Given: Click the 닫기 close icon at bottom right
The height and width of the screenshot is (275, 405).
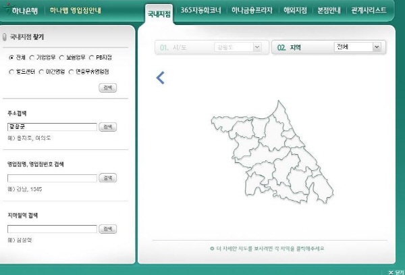Looking at the screenshot, I should pyautogui.click(x=395, y=272).
